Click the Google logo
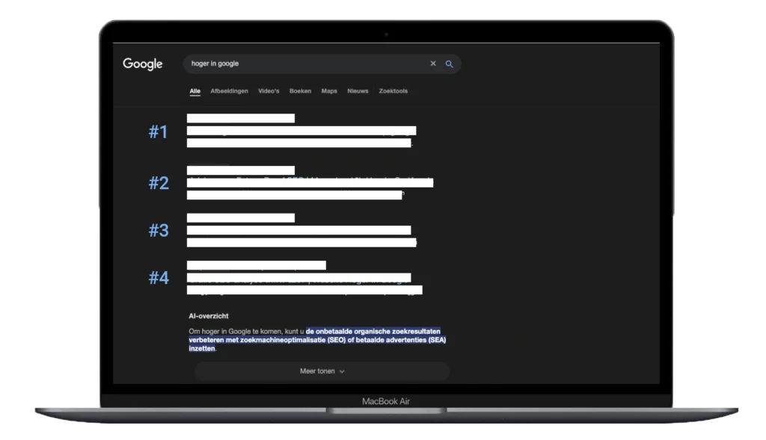Image resolution: width=766 pixels, height=440 pixels. click(x=142, y=64)
